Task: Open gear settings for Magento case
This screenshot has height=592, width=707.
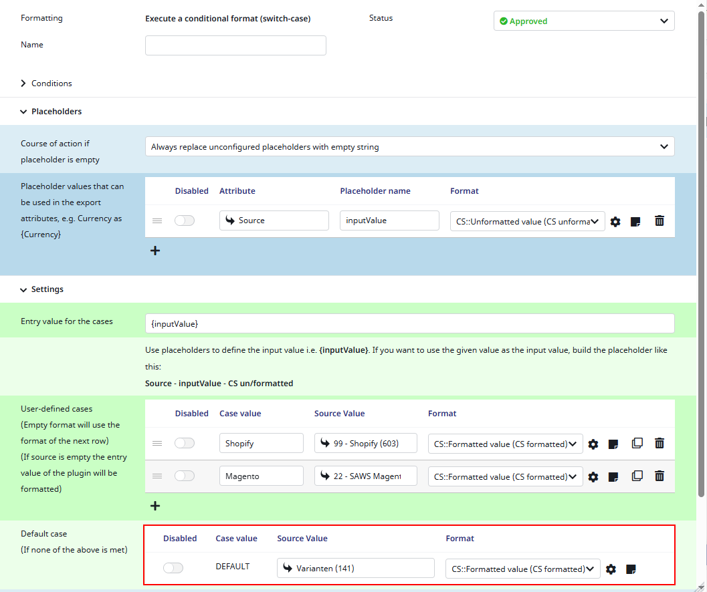Action: pyautogui.click(x=593, y=476)
